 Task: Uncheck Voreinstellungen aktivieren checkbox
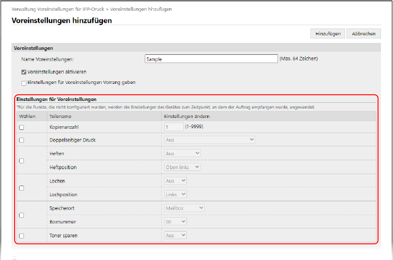(24, 72)
